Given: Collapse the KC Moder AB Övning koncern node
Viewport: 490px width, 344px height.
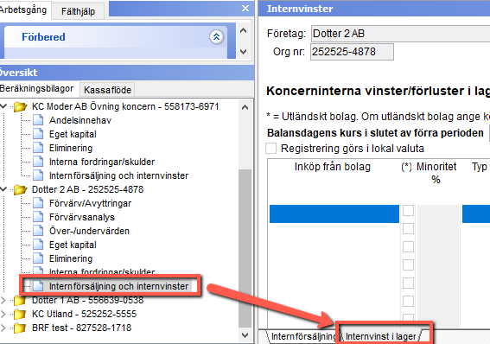Looking at the screenshot, I should [x=3, y=106].
